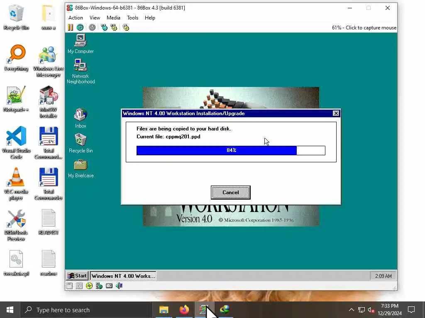This screenshot has height=318, width=425.
Task: Open File Explorer from host taskbar
Action: click(164, 310)
